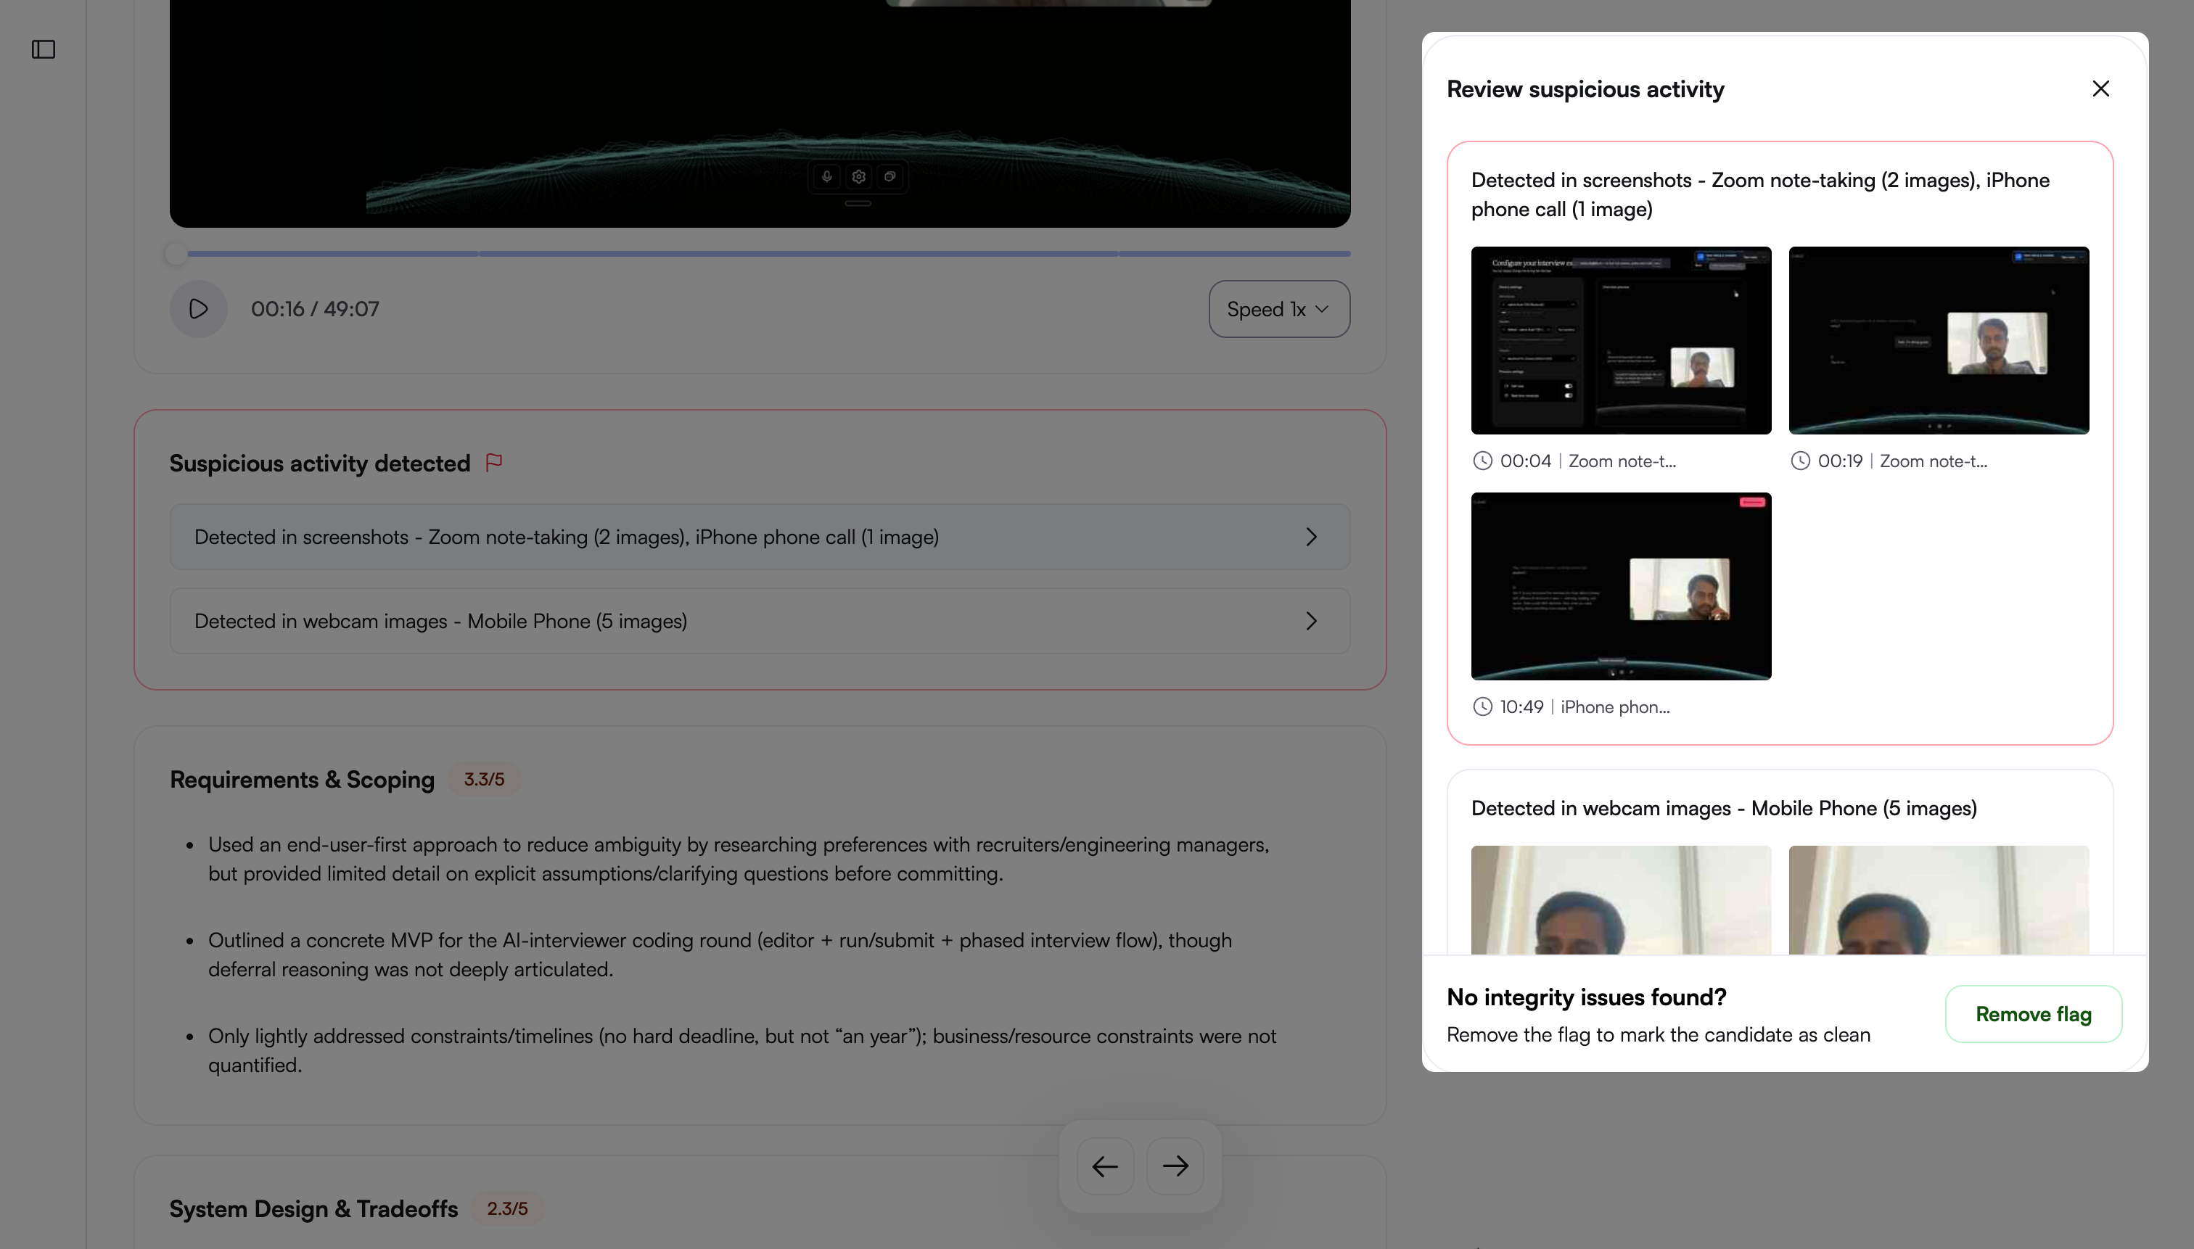Open first webcam image of Mobile Phone detection
This screenshot has width=2194, height=1249.
[x=1621, y=900]
